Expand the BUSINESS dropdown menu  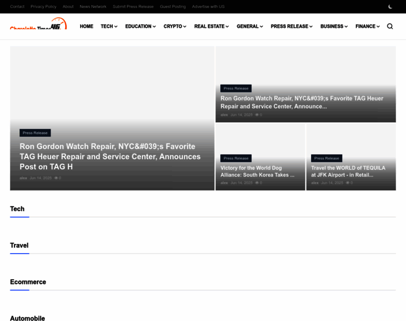click(334, 26)
